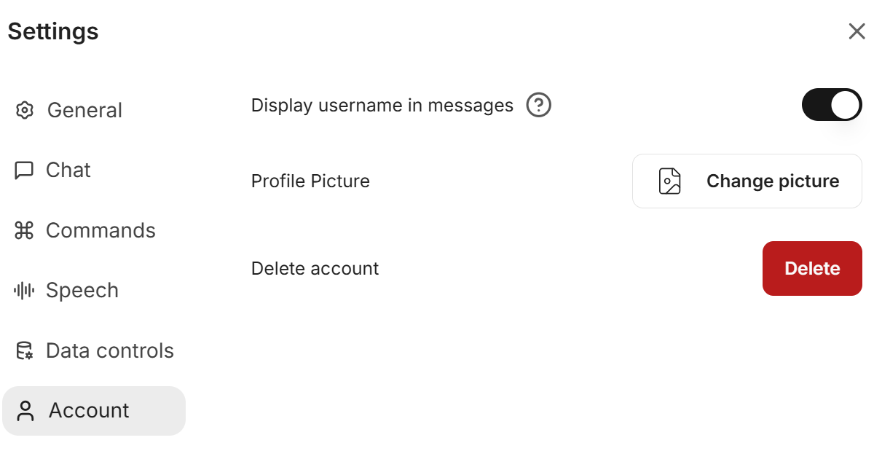The height and width of the screenshot is (459, 874).
Task: Close the Settings dialog
Action: (x=857, y=31)
